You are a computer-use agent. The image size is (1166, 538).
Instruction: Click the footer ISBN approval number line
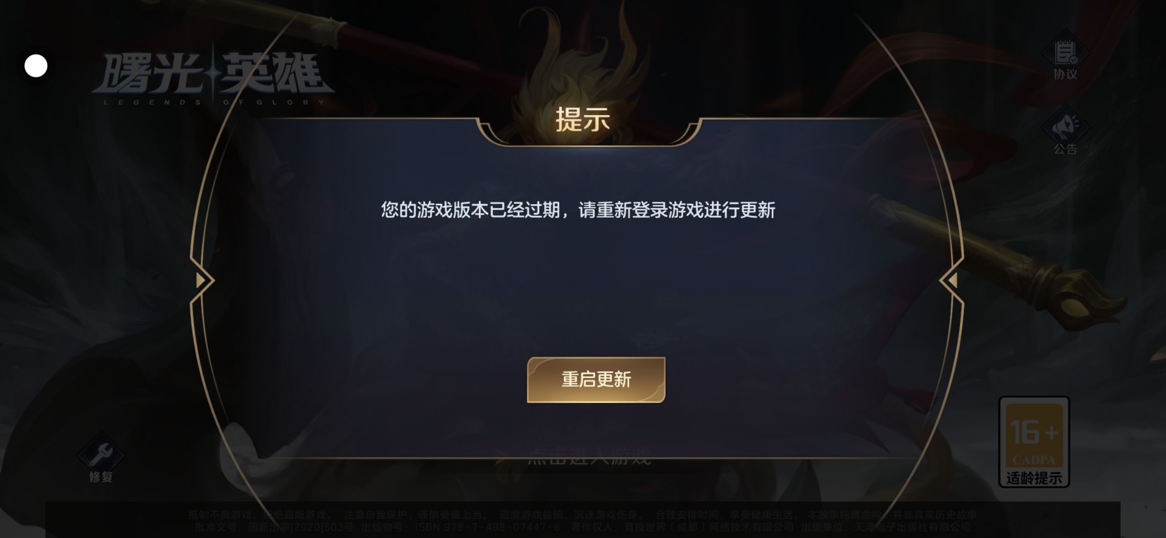pos(583,527)
